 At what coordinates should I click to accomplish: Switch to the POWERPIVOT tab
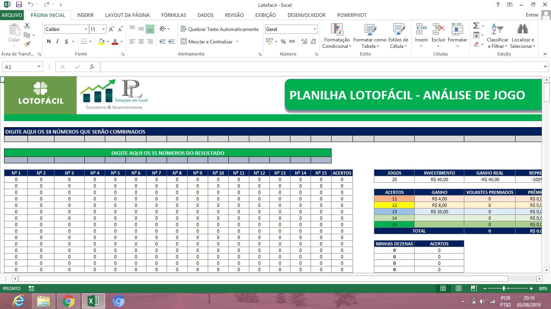click(x=352, y=15)
